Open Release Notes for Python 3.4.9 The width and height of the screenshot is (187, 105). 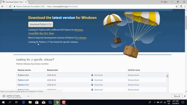(x=134, y=80)
